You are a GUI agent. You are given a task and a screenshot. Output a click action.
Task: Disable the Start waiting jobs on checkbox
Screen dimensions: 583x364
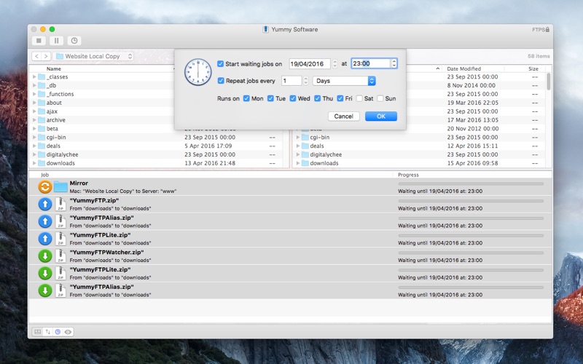(221, 63)
